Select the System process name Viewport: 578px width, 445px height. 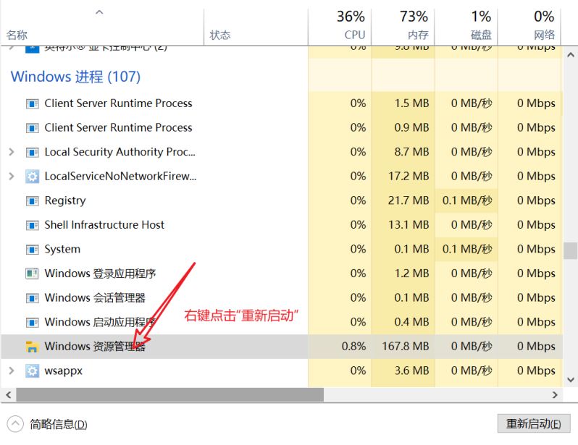click(62, 249)
